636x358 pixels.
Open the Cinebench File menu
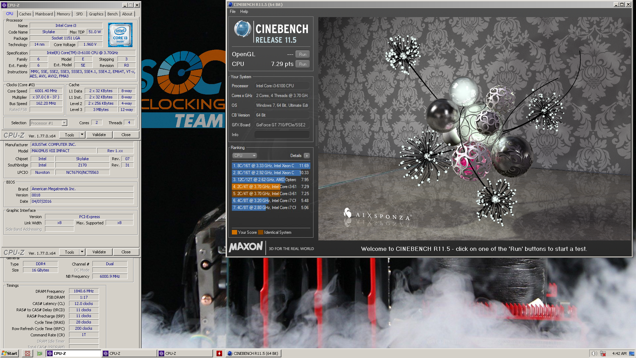coord(233,12)
